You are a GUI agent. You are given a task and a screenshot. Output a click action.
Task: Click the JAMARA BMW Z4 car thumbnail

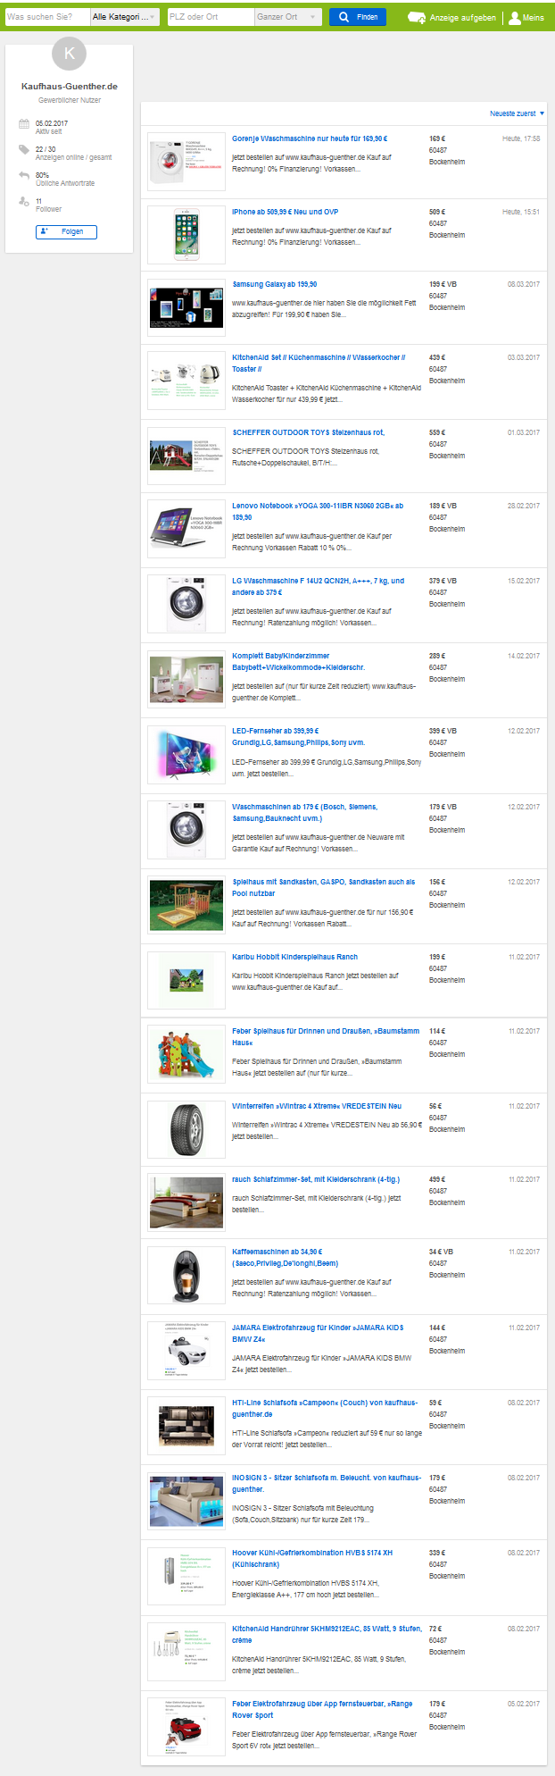(186, 1351)
